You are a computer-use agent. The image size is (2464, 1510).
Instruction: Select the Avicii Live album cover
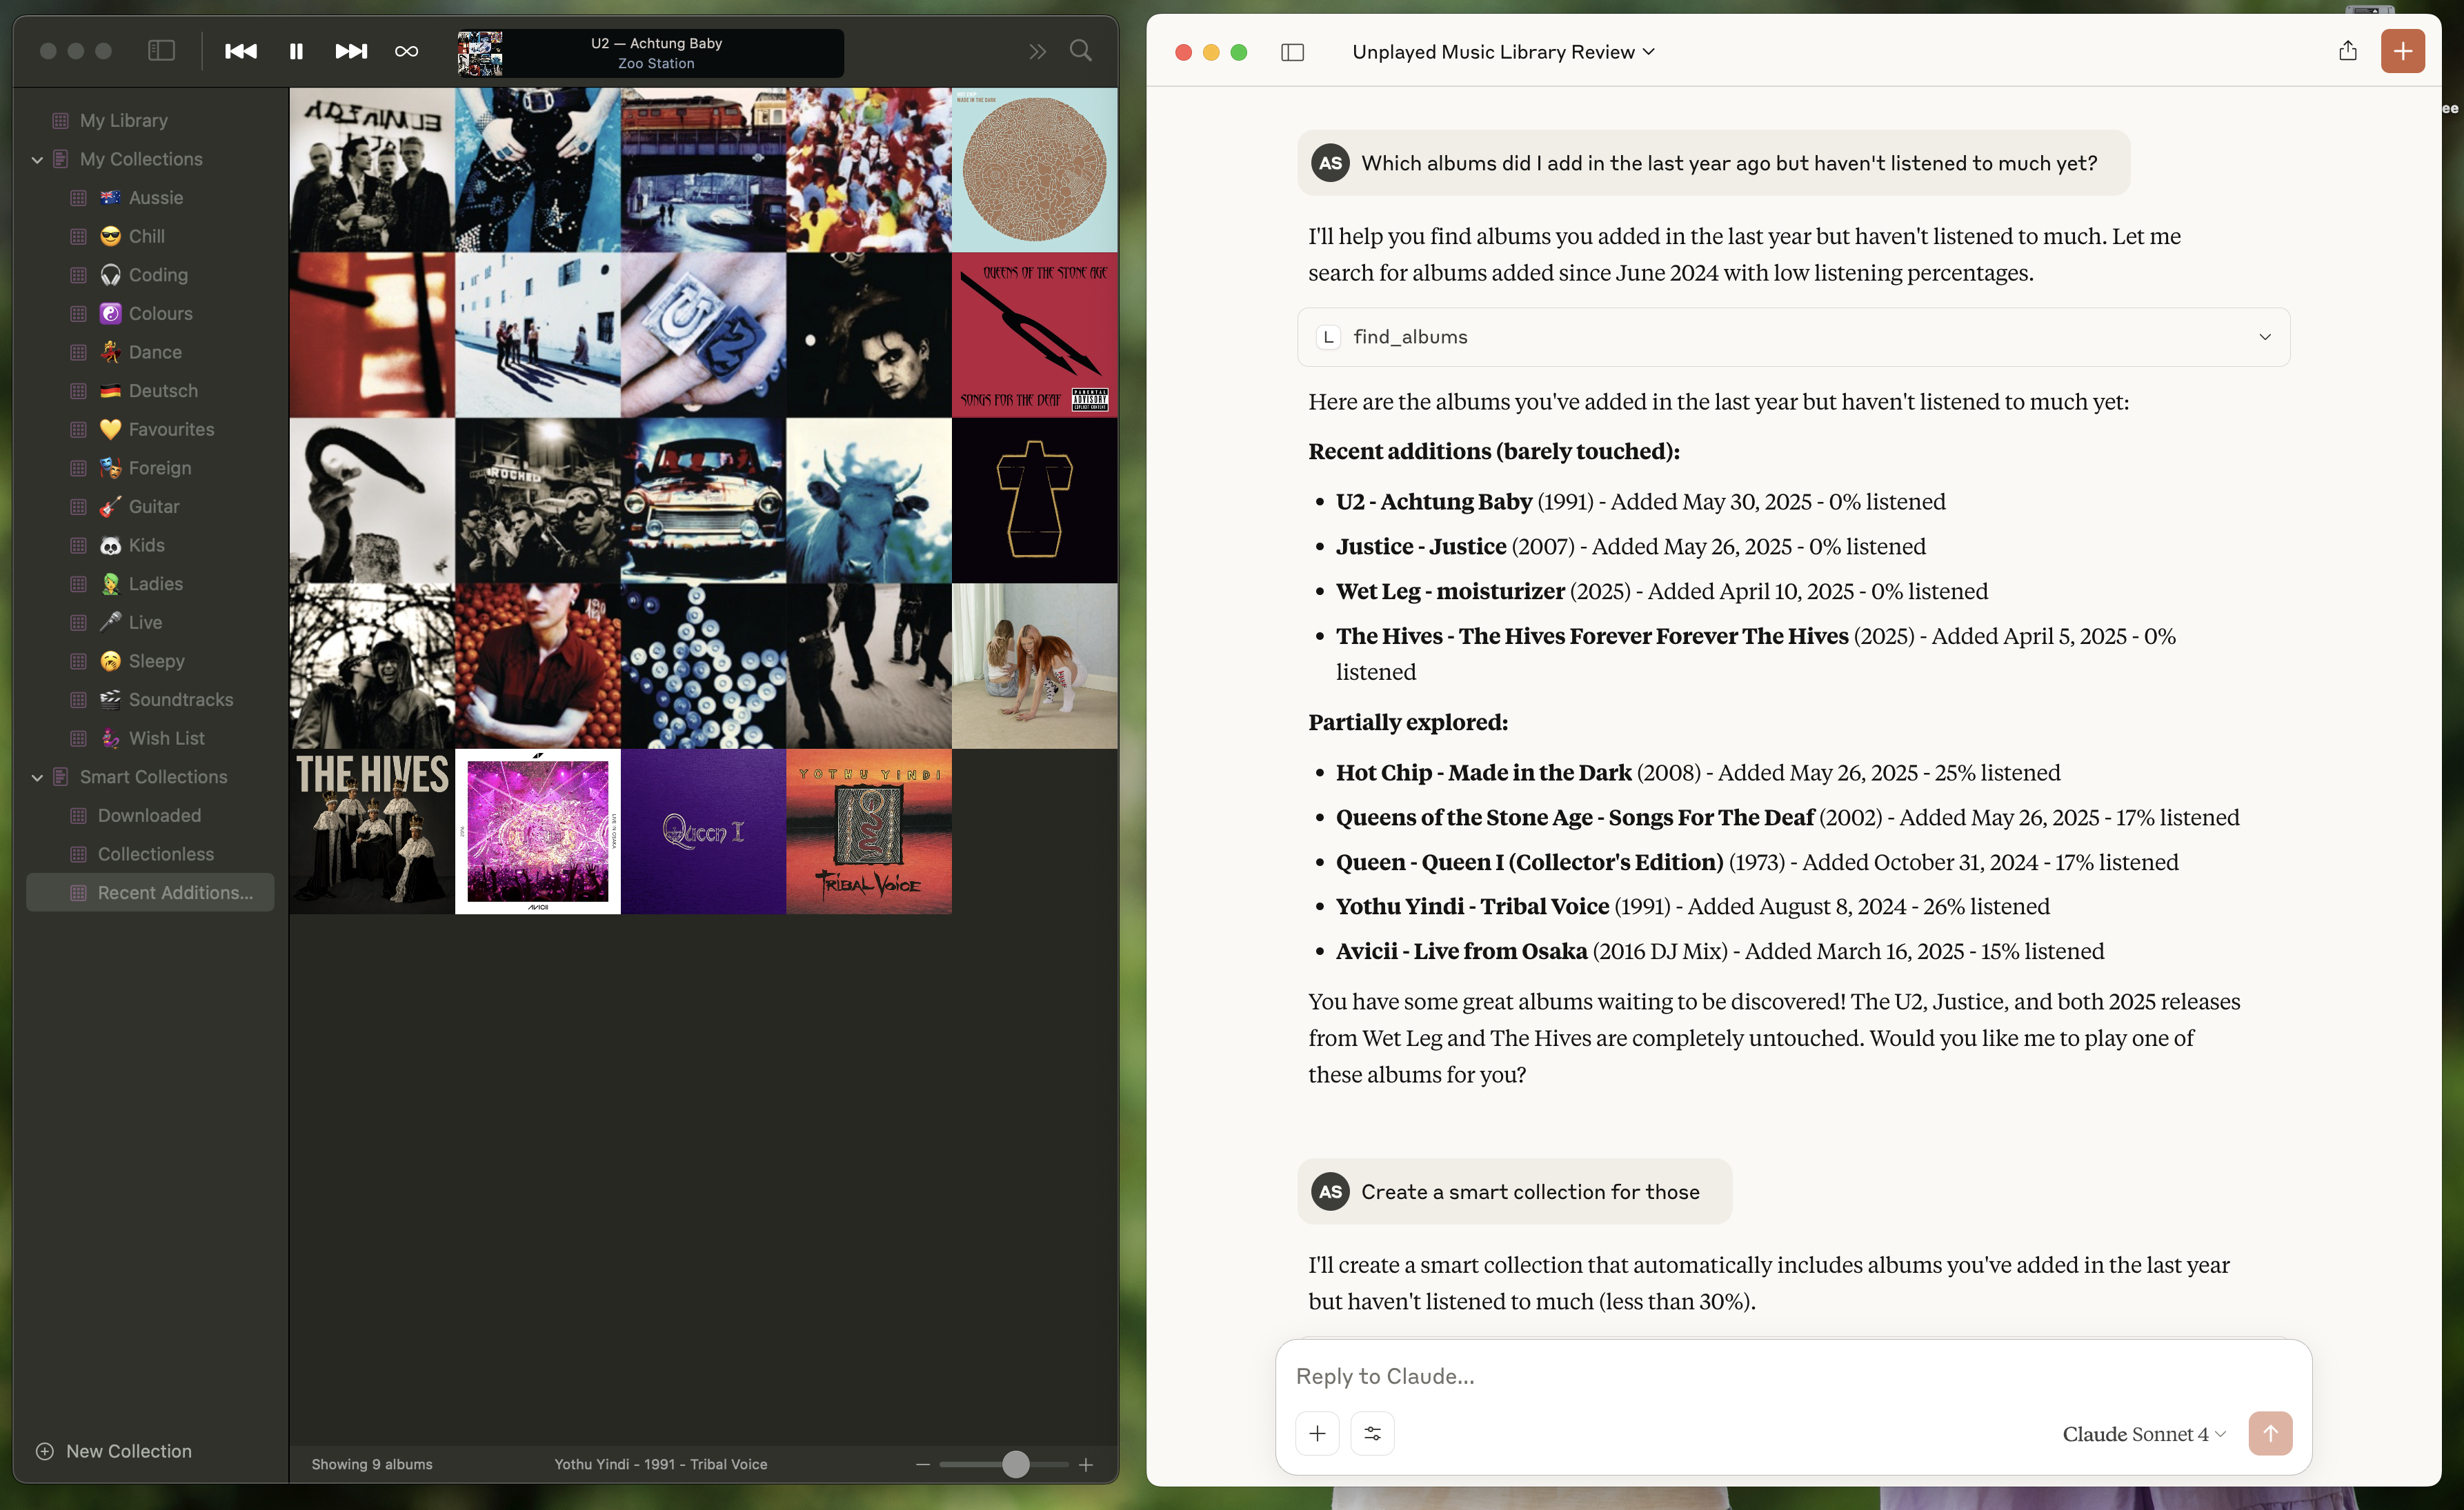click(538, 832)
